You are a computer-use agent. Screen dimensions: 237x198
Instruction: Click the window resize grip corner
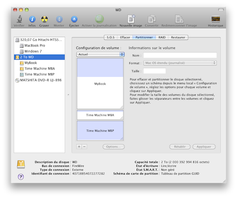pos(224,181)
